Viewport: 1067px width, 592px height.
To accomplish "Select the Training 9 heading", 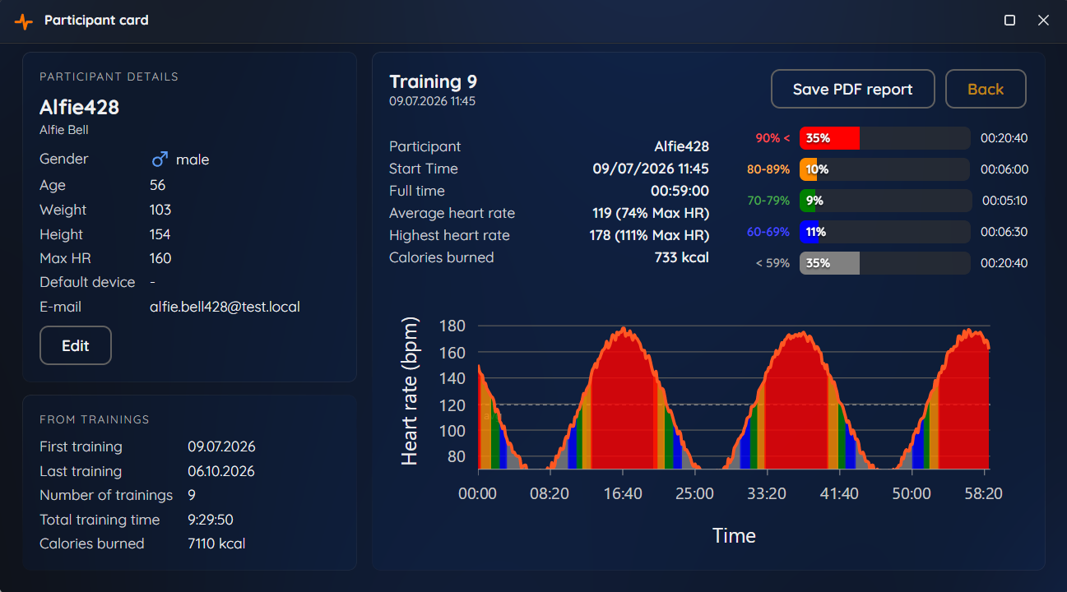I will pos(433,81).
